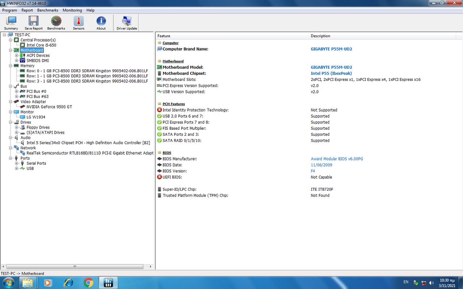Open the media player taskbar icon
Image resolution: width=463 pixels, height=289 pixels.
(x=48, y=282)
